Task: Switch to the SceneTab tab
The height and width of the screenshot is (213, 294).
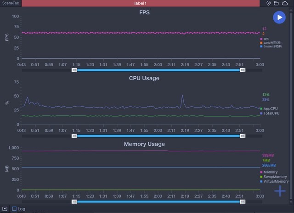Action: pyautogui.click(x=10, y=3)
